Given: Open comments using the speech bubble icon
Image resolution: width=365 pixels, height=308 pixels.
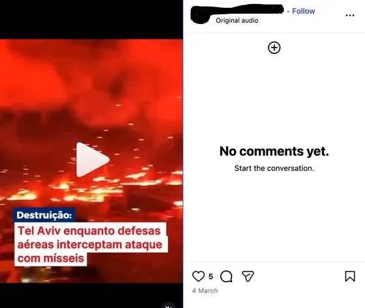Looking at the screenshot, I should click(x=226, y=276).
